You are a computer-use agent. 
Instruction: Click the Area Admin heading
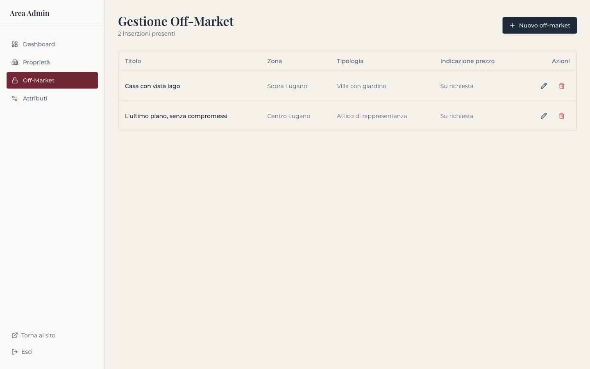click(x=29, y=13)
